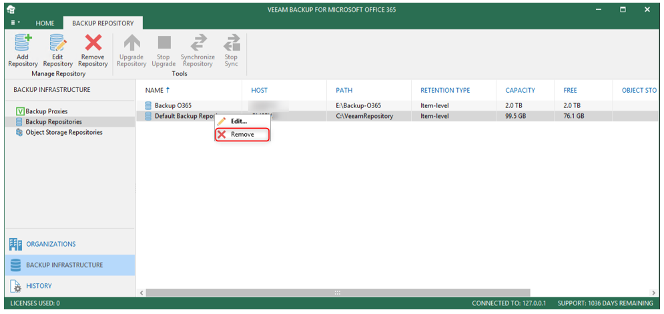Open the application menu dropdown beside HOME
664x314 pixels.
(x=15, y=23)
